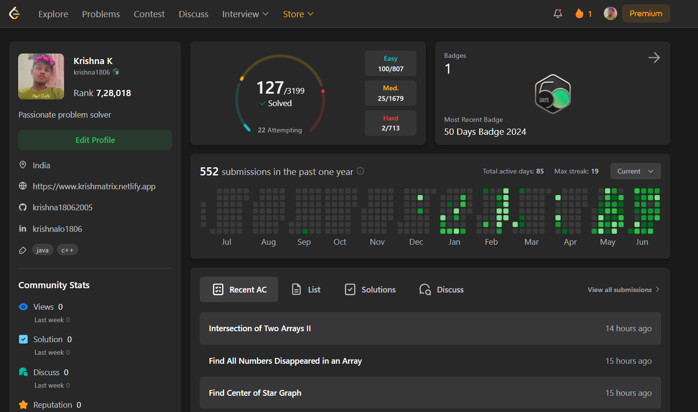Click the info icon beside submissions count
The height and width of the screenshot is (412, 698).
[x=360, y=171]
